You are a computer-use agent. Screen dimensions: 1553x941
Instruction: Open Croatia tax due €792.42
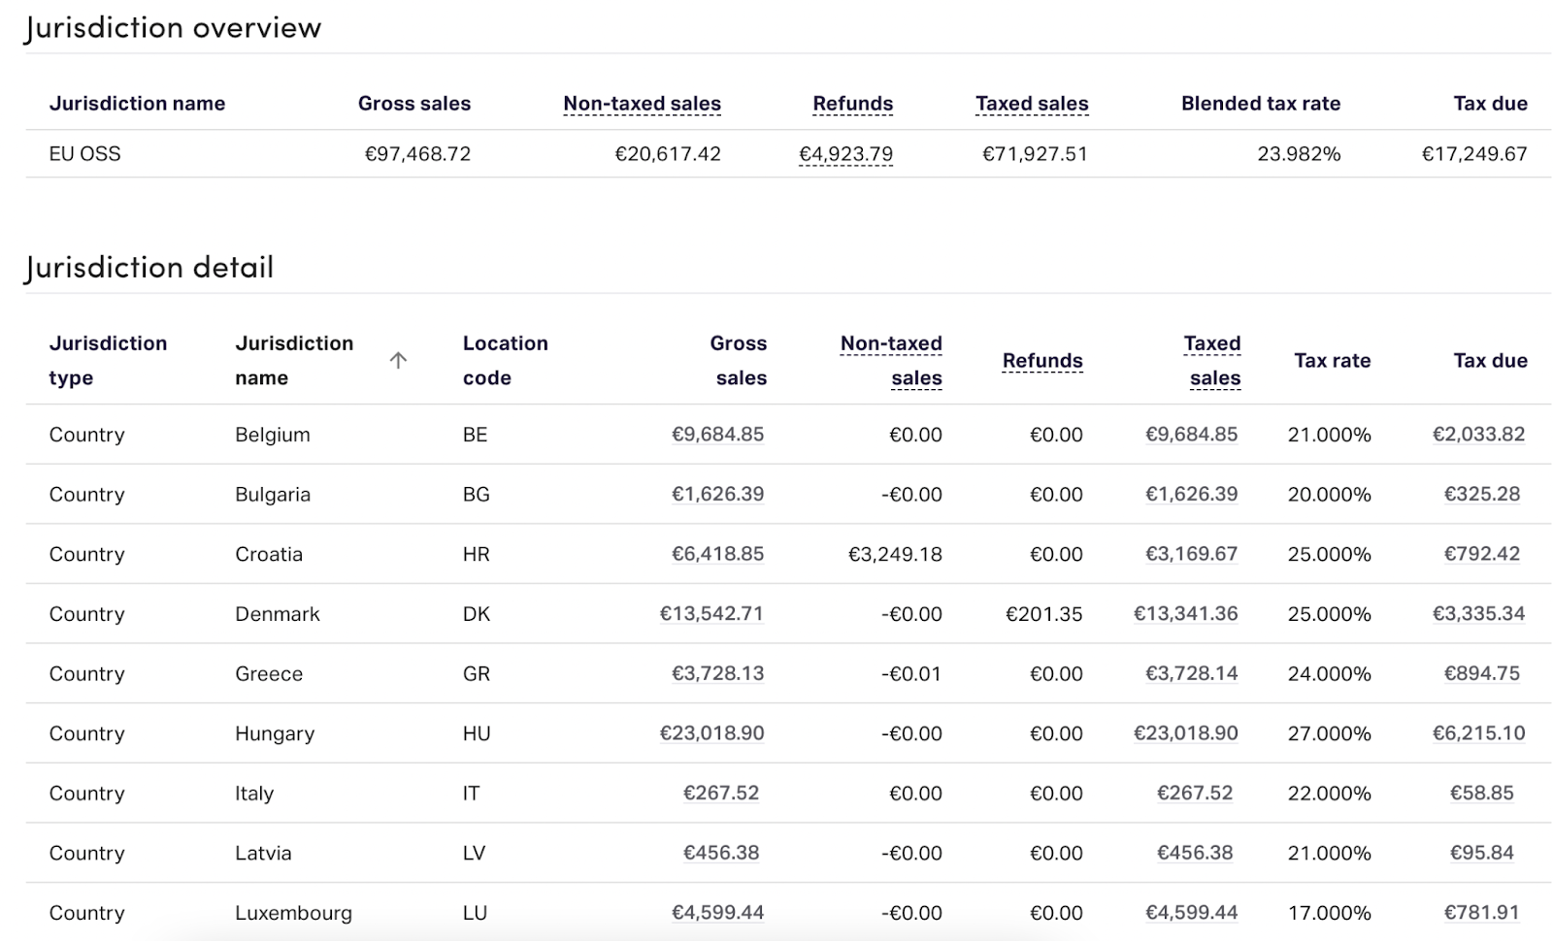point(1481,554)
